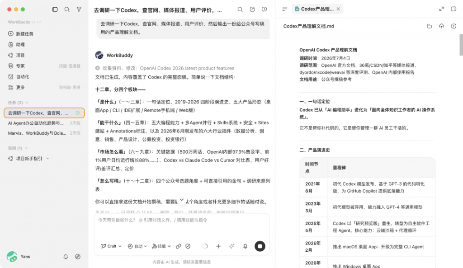Click the file name Codex产品理解文档.md
This screenshot has height=268, width=463.
tap(308, 26)
